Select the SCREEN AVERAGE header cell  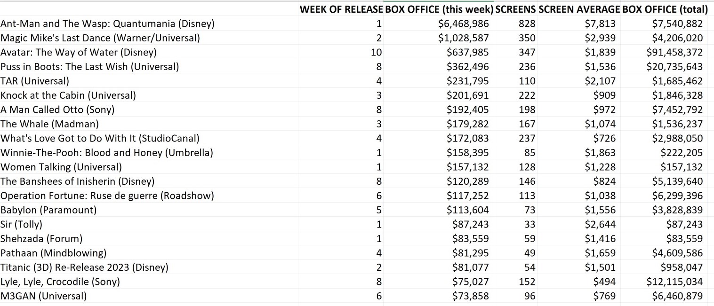[578, 9]
